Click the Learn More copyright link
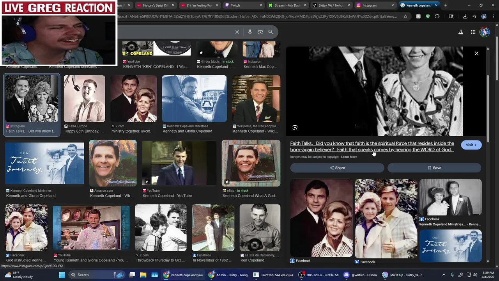 pyautogui.click(x=349, y=157)
